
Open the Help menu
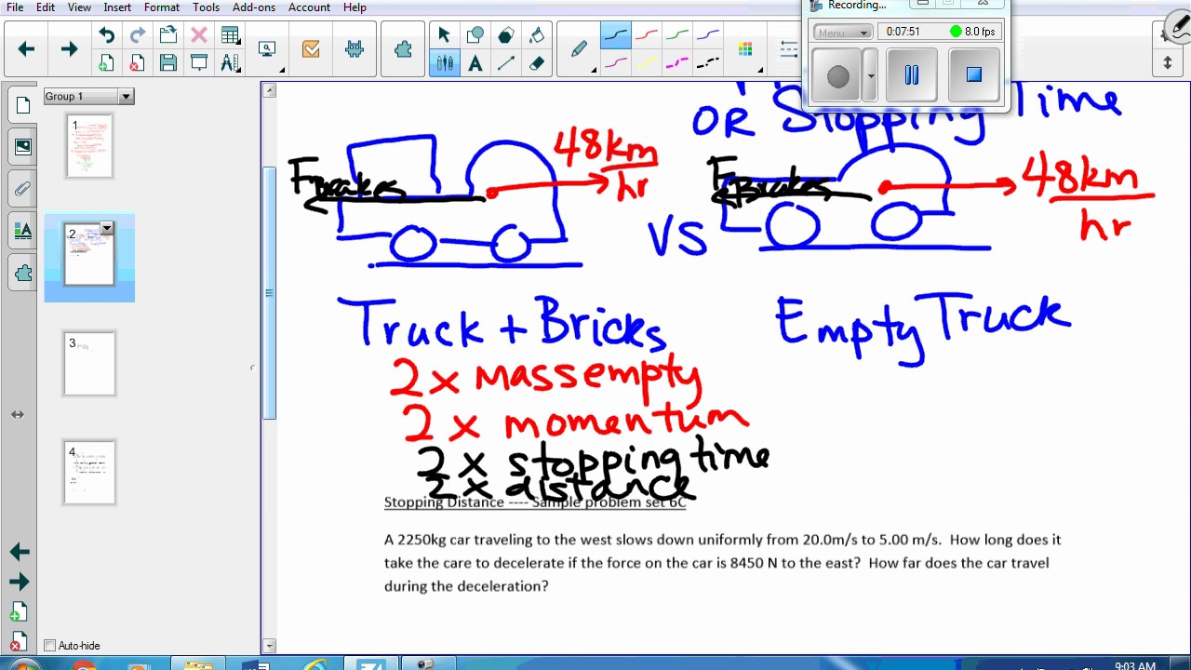[355, 7]
